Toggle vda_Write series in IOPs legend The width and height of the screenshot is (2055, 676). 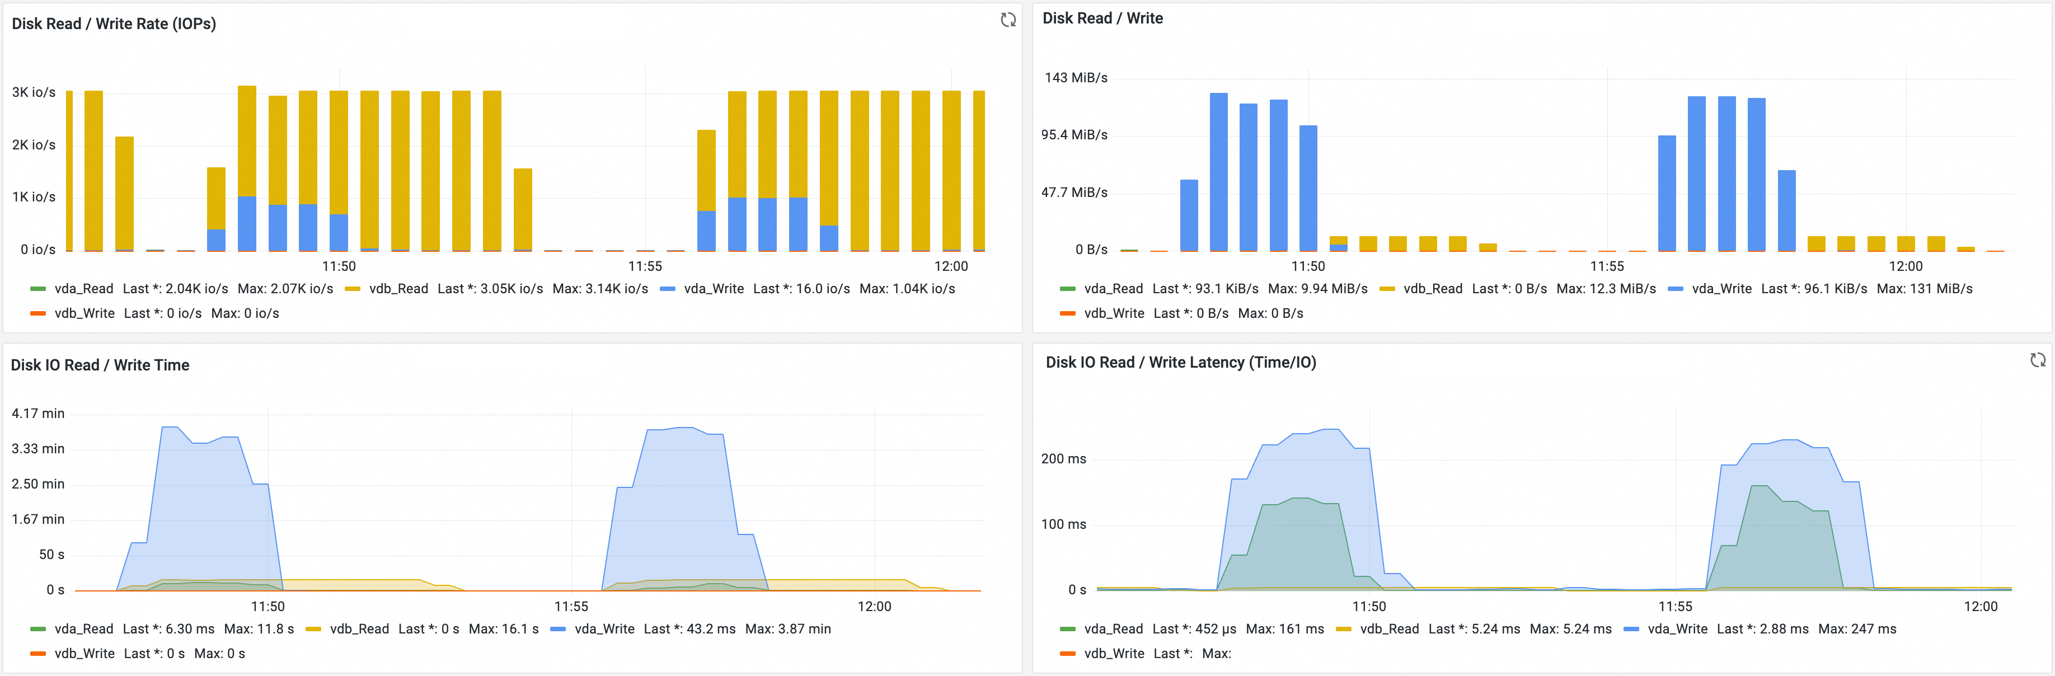point(713,289)
